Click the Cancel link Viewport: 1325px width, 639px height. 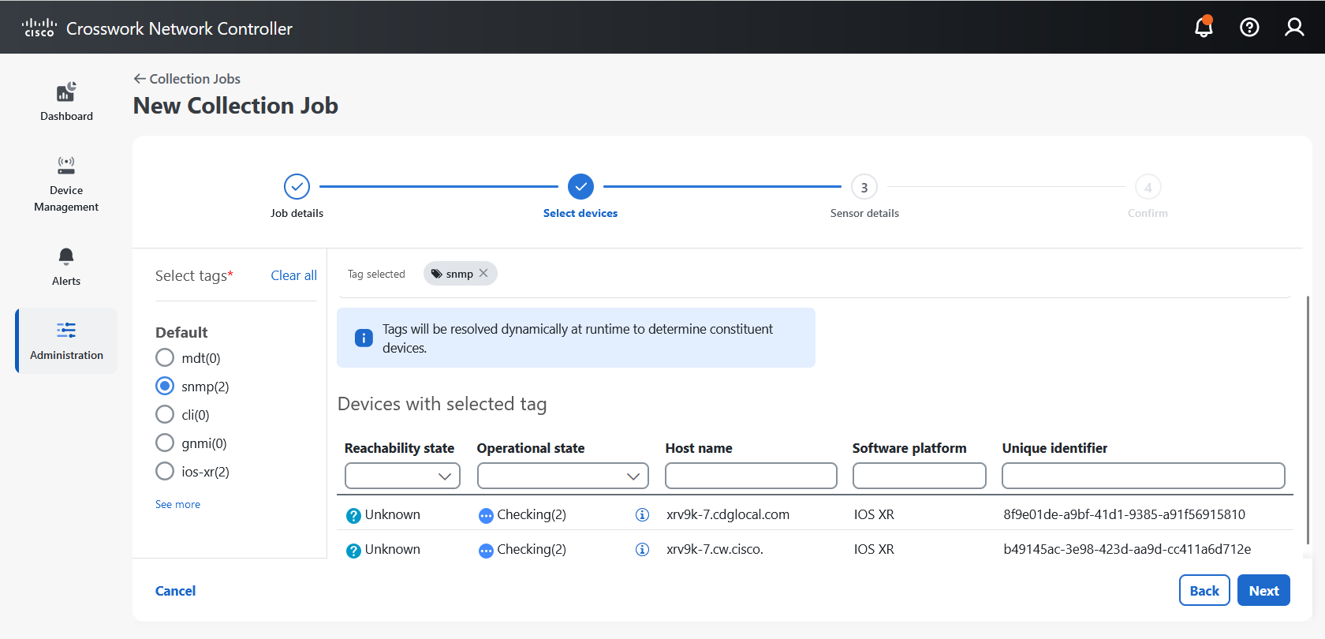[x=175, y=591]
